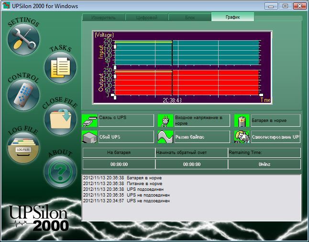
Task: Click the 'Связь с UPS' status field
Action: tap(126, 121)
